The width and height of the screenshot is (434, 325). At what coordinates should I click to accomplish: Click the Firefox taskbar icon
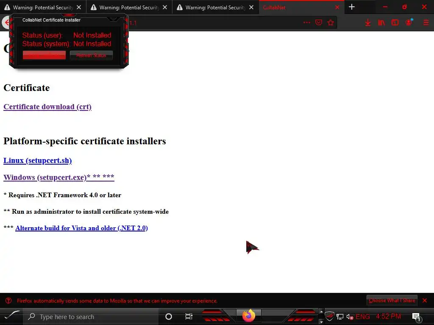click(248, 316)
